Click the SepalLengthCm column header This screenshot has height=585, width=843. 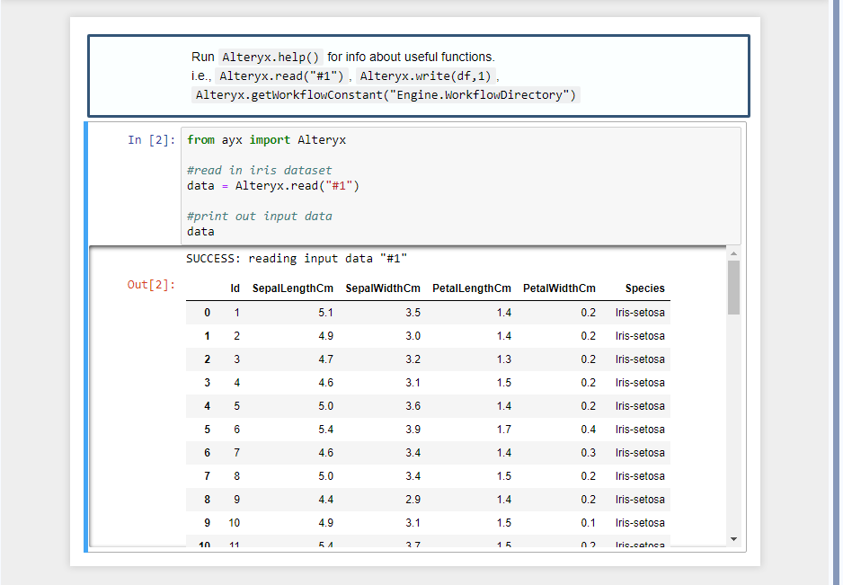293,288
